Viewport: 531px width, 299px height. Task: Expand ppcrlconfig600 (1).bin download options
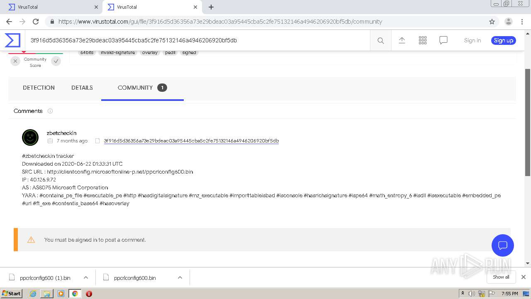(x=85, y=277)
